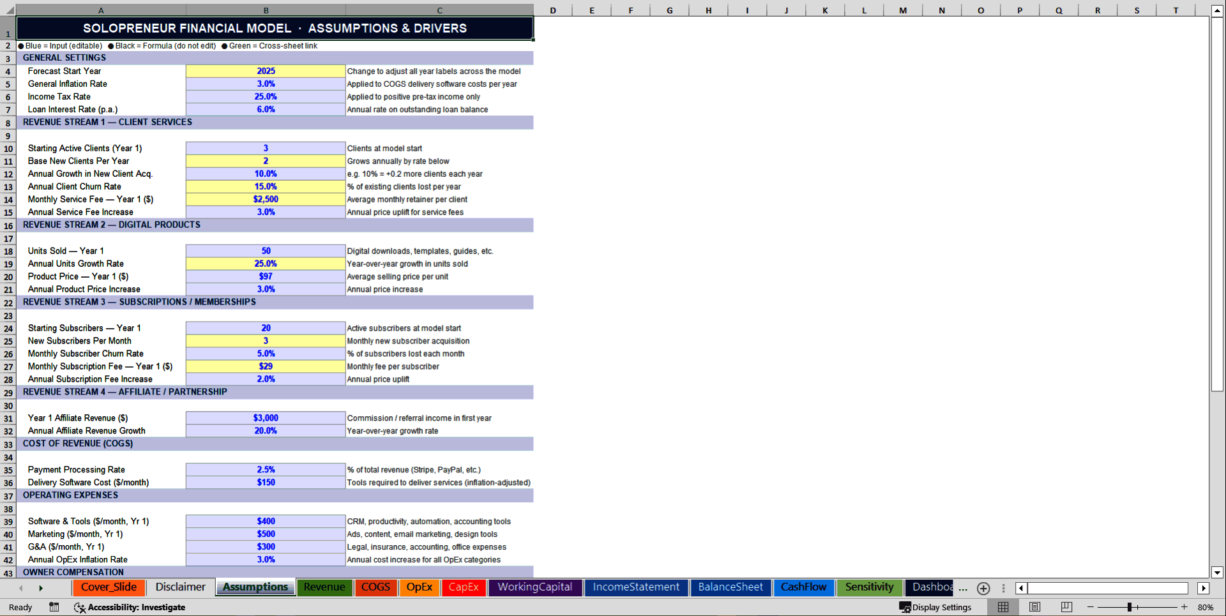Open the CashFlow sheet tab
Viewport: 1226px width, 616px height.
click(x=803, y=587)
